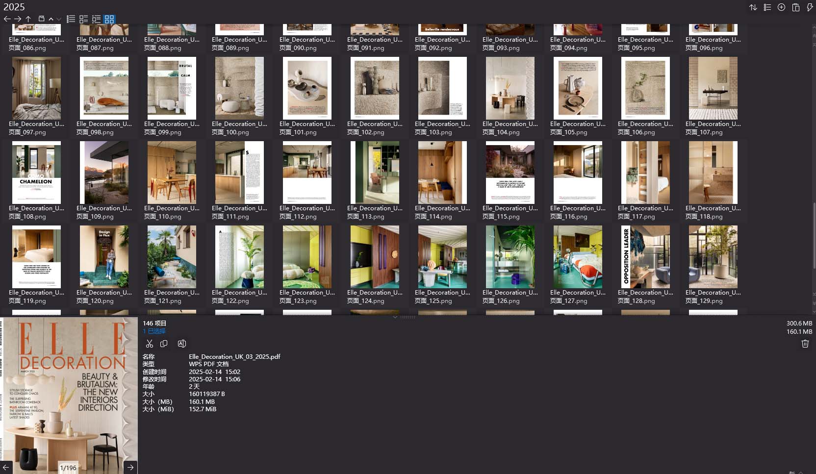Go to next magazine page with arrow button
Image resolution: width=816 pixels, height=474 pixels.
(130, 467)
